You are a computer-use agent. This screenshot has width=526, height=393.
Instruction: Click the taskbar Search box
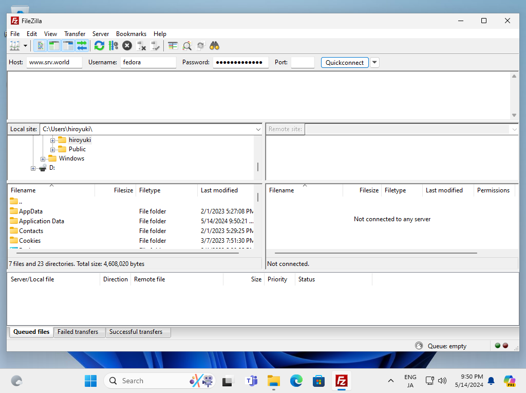(159, 381)
